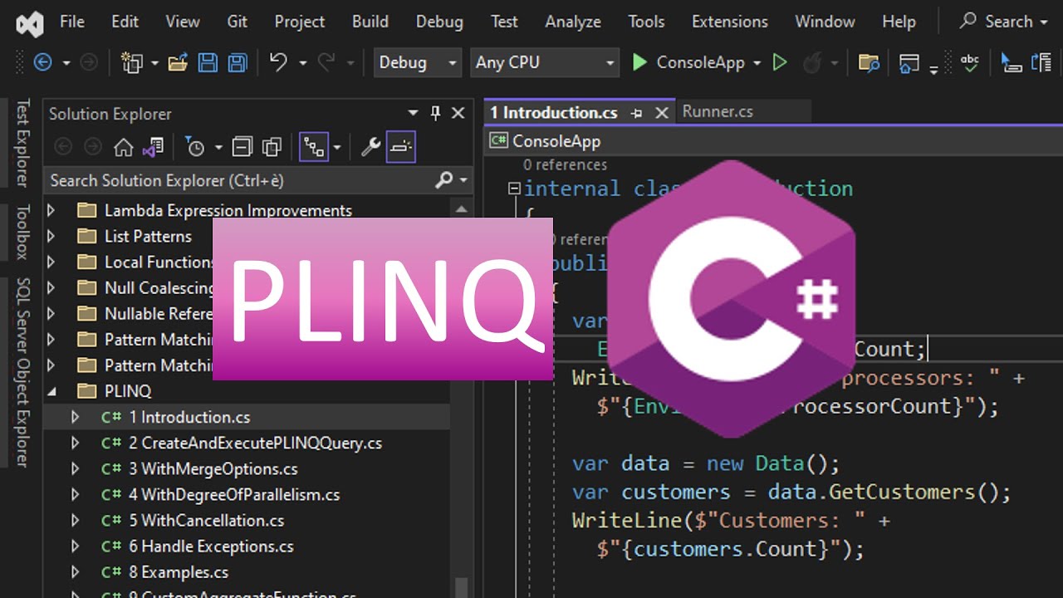The width and height of the screenshot is (1063, 598).
Task: Collapse the PLINQ folder
Action: pyautogui.click(x=51, y=390)
